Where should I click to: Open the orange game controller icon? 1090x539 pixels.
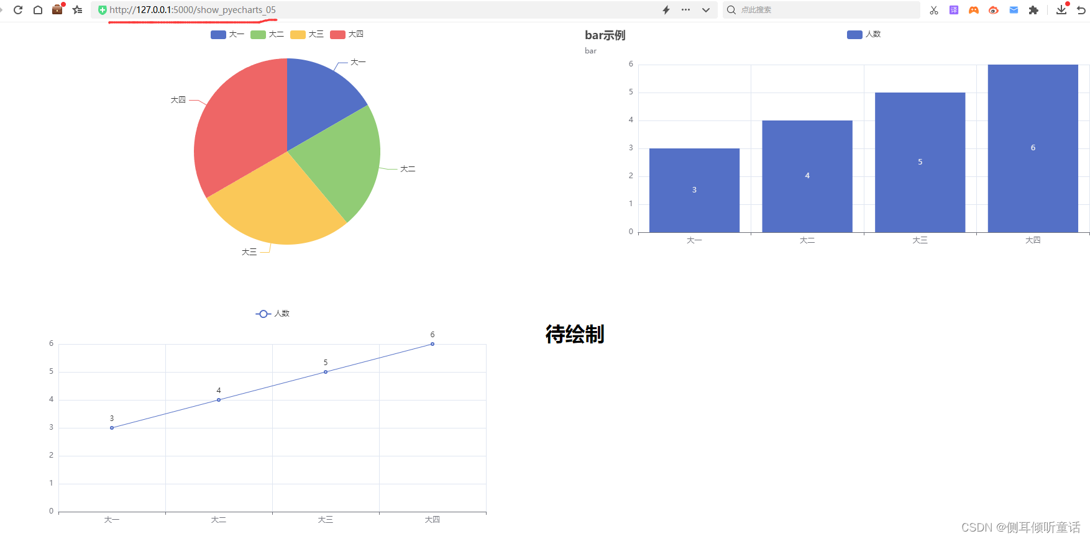pyautogui.click(x=974, y=10)
